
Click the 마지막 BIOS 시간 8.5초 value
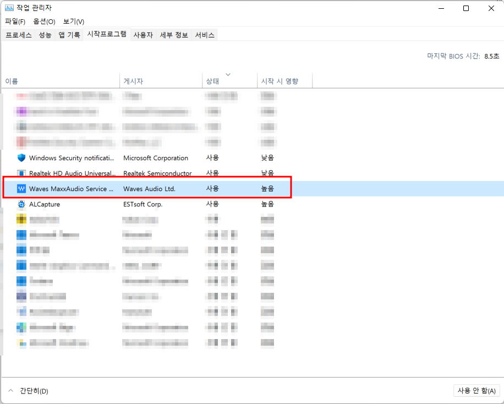tap(491, 56)
